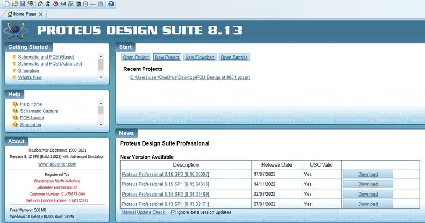Launch the 3D Visualizer toolbar icon
Image resolution: width=425 pixels, height=223 pixels.
pos(63,4)
